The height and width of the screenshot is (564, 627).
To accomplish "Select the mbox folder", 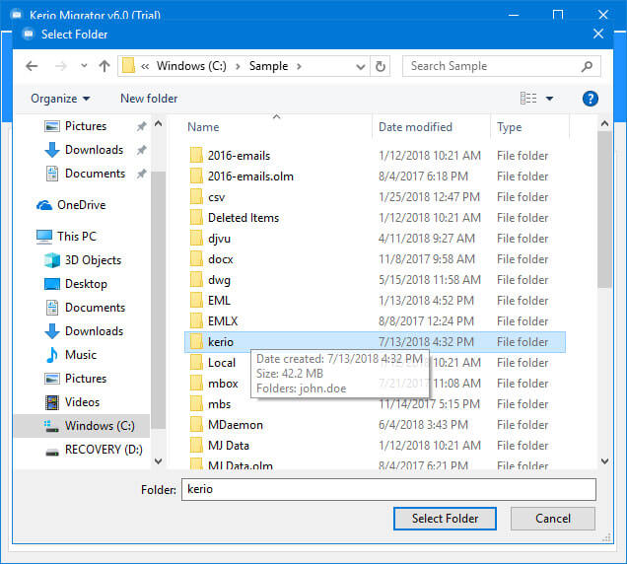I will coord(223,384).
